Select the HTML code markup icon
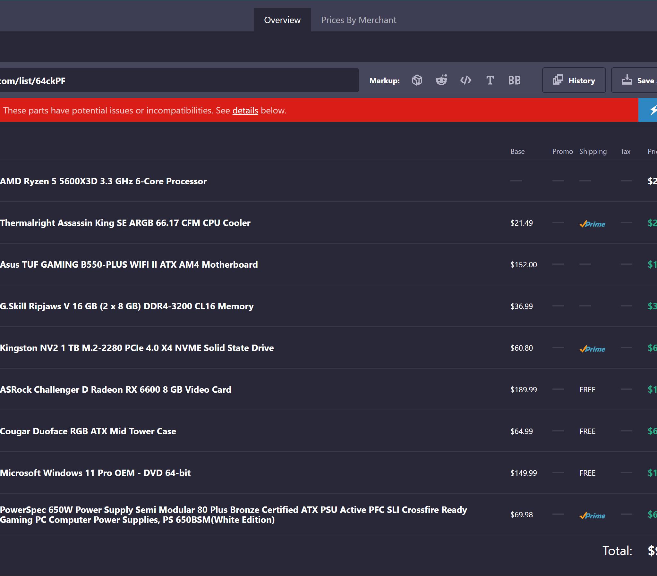Image resolution: width=657 pixels, height=576 pixels. click(466, 80)
